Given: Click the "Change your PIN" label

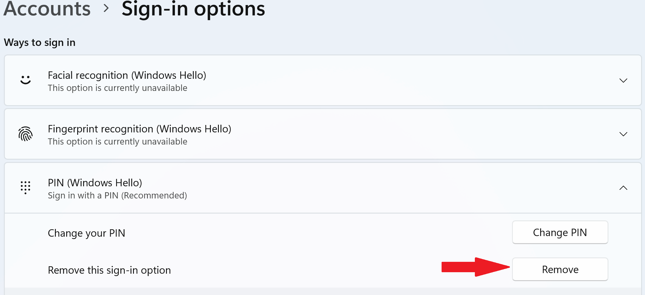Looking at the screenshot, I should click(x=86, y=233).
